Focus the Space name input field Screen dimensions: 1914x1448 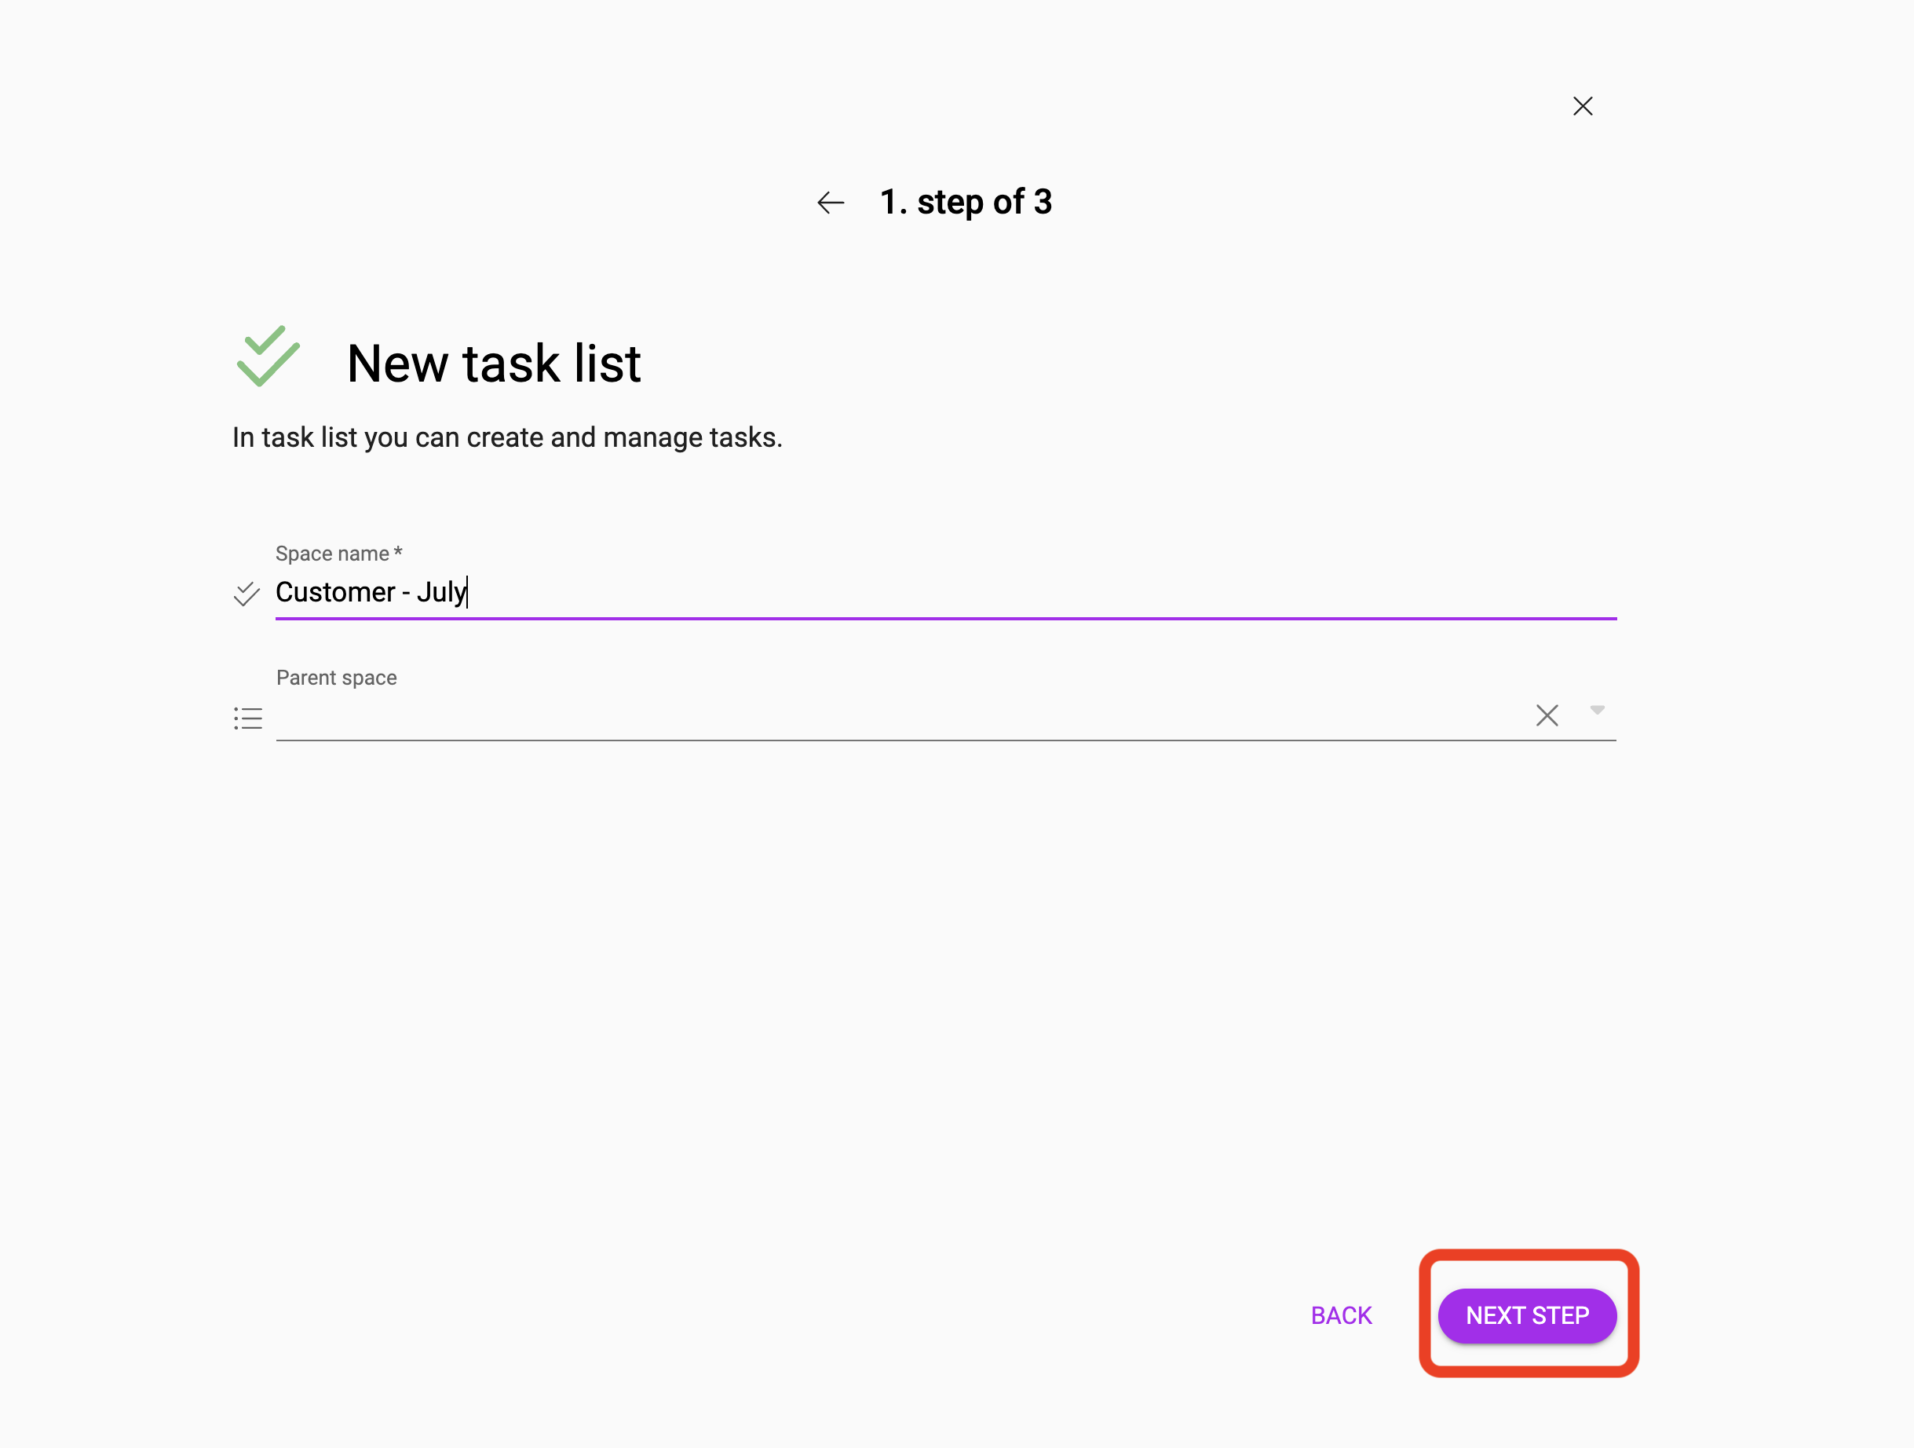click(x=946, y=592)
